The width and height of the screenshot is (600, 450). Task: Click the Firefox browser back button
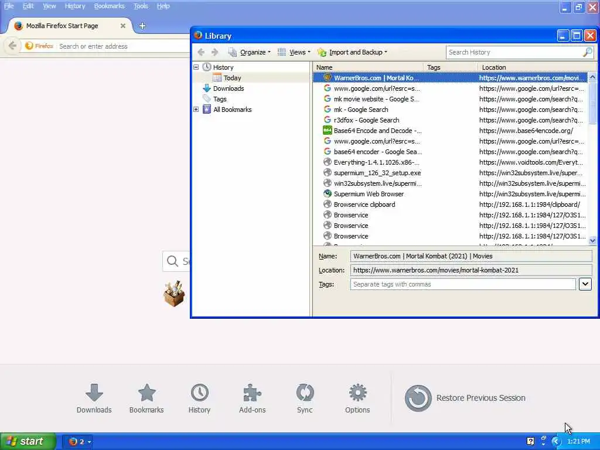pos(12,46)
